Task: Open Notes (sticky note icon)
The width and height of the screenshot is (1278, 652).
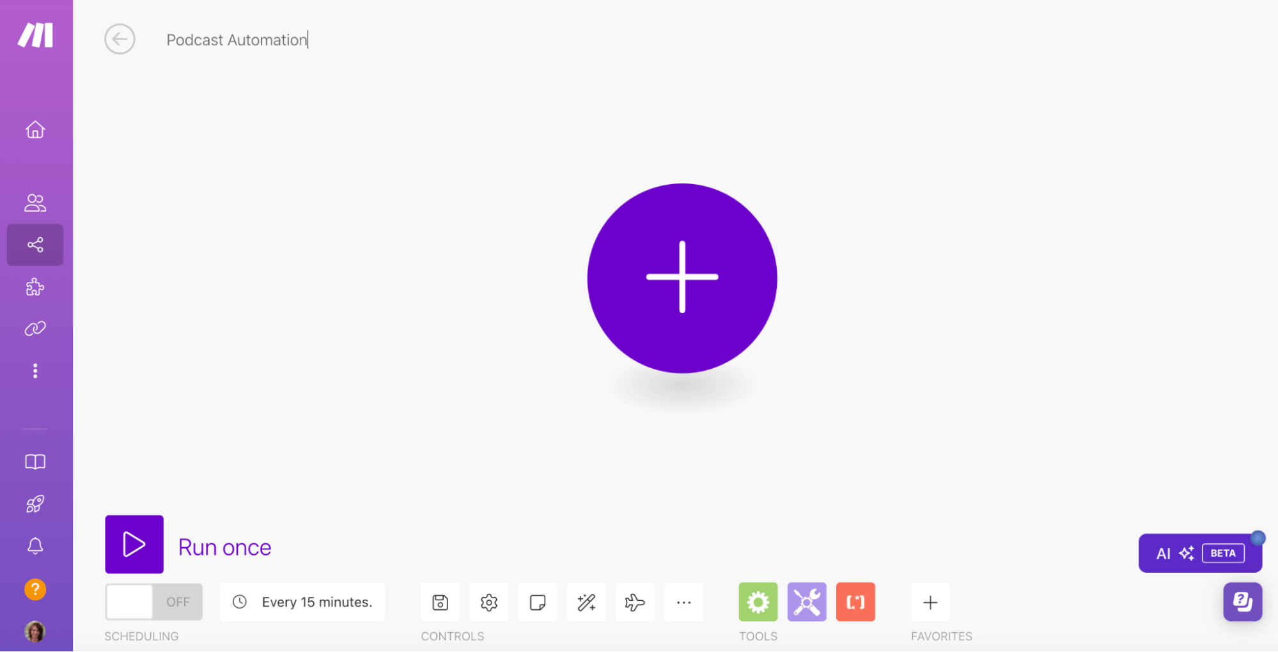Action: [x=538, y=602]
